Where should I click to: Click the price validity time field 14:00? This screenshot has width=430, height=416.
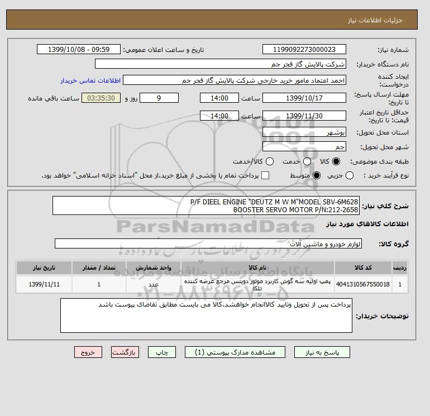(219, 116)
